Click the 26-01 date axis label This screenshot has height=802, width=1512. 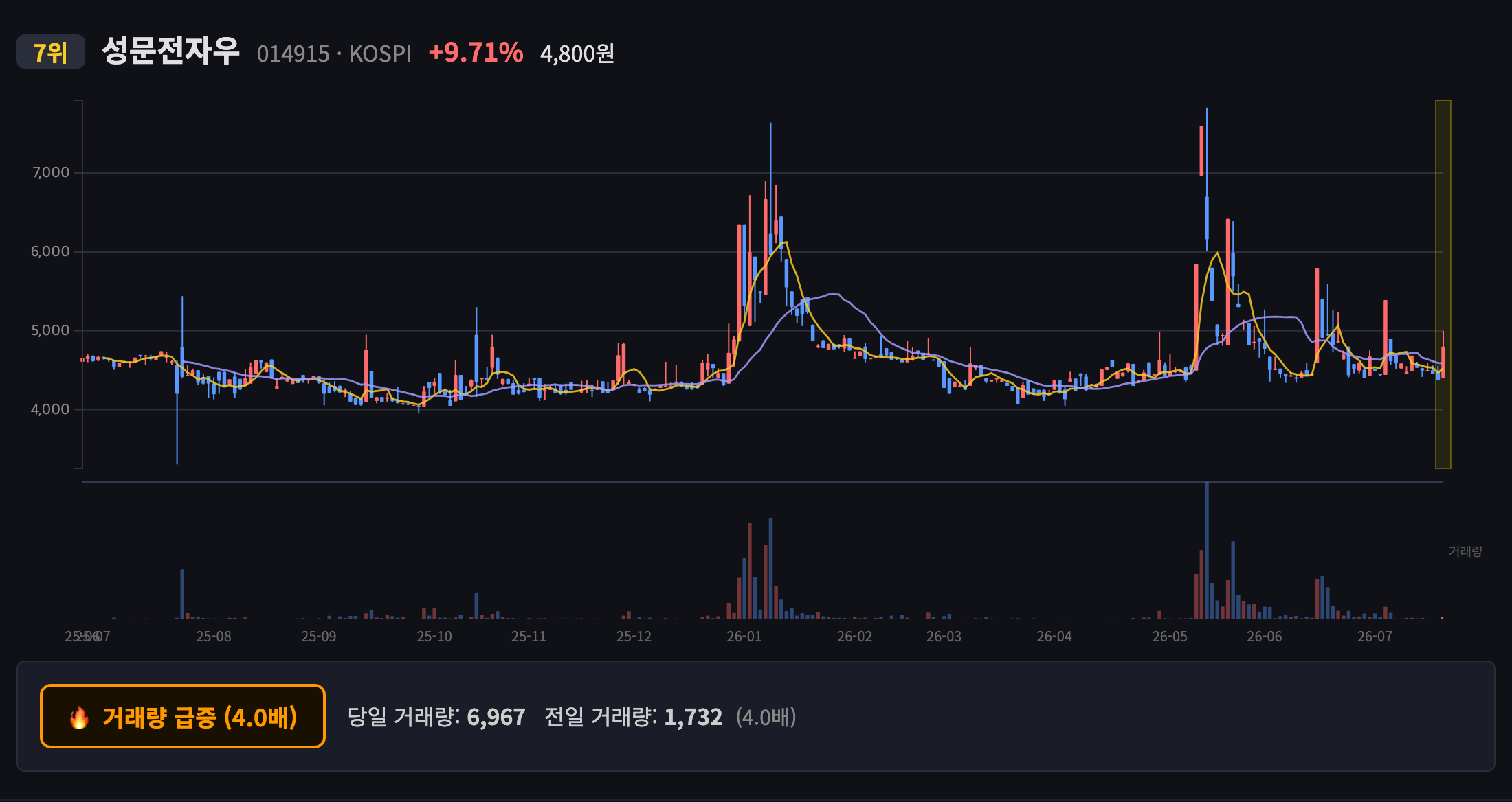(744, 637)
